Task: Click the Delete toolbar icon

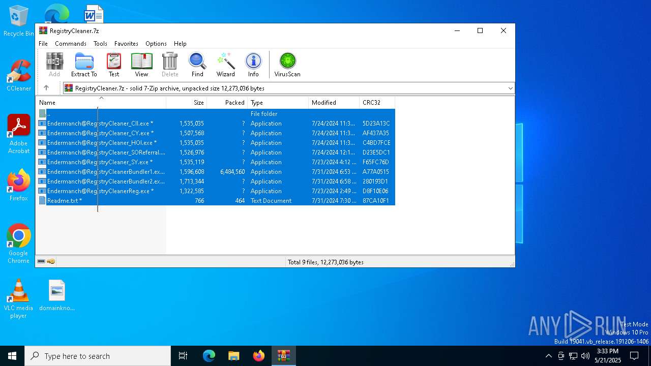Action: pyautogui.click(x=170, y=65)
